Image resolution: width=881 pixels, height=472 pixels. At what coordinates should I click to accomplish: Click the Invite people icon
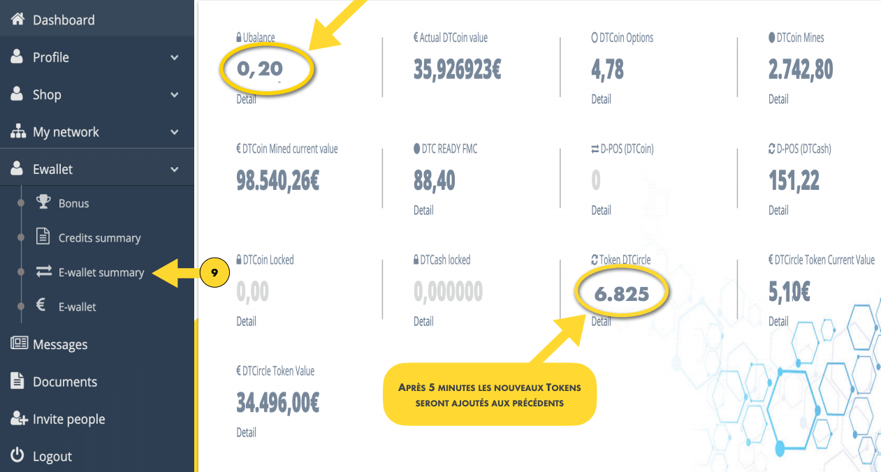19,418
